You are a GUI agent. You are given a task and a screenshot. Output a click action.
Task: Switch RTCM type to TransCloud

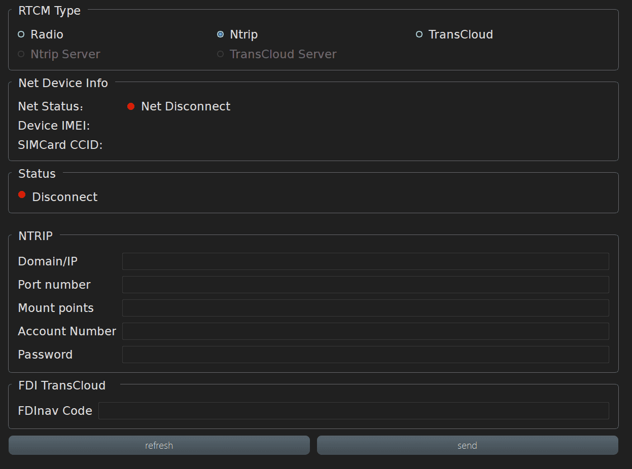tap(419, 34)
